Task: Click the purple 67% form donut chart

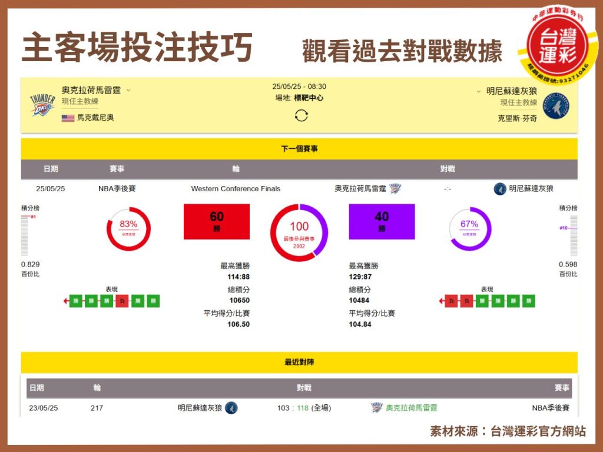Action: pyautogui.click(x=470, y=229)
